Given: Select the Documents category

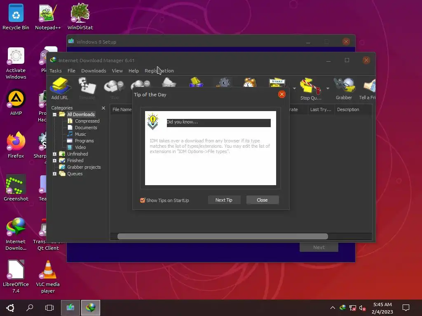Looking at the screenshot, I should point(86,128).
